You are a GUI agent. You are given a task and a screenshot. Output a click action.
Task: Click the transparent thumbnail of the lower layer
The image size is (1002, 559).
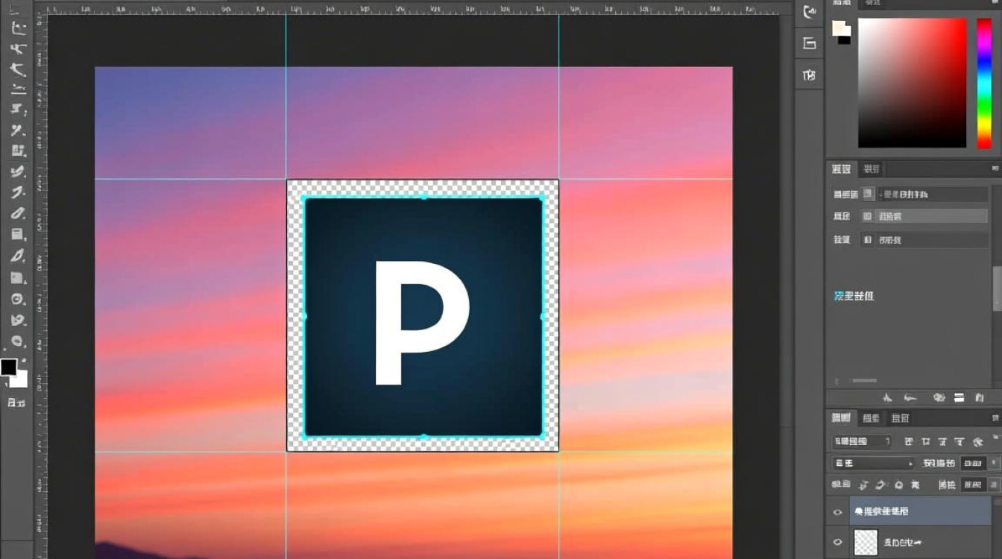click(x=866, y=542)
